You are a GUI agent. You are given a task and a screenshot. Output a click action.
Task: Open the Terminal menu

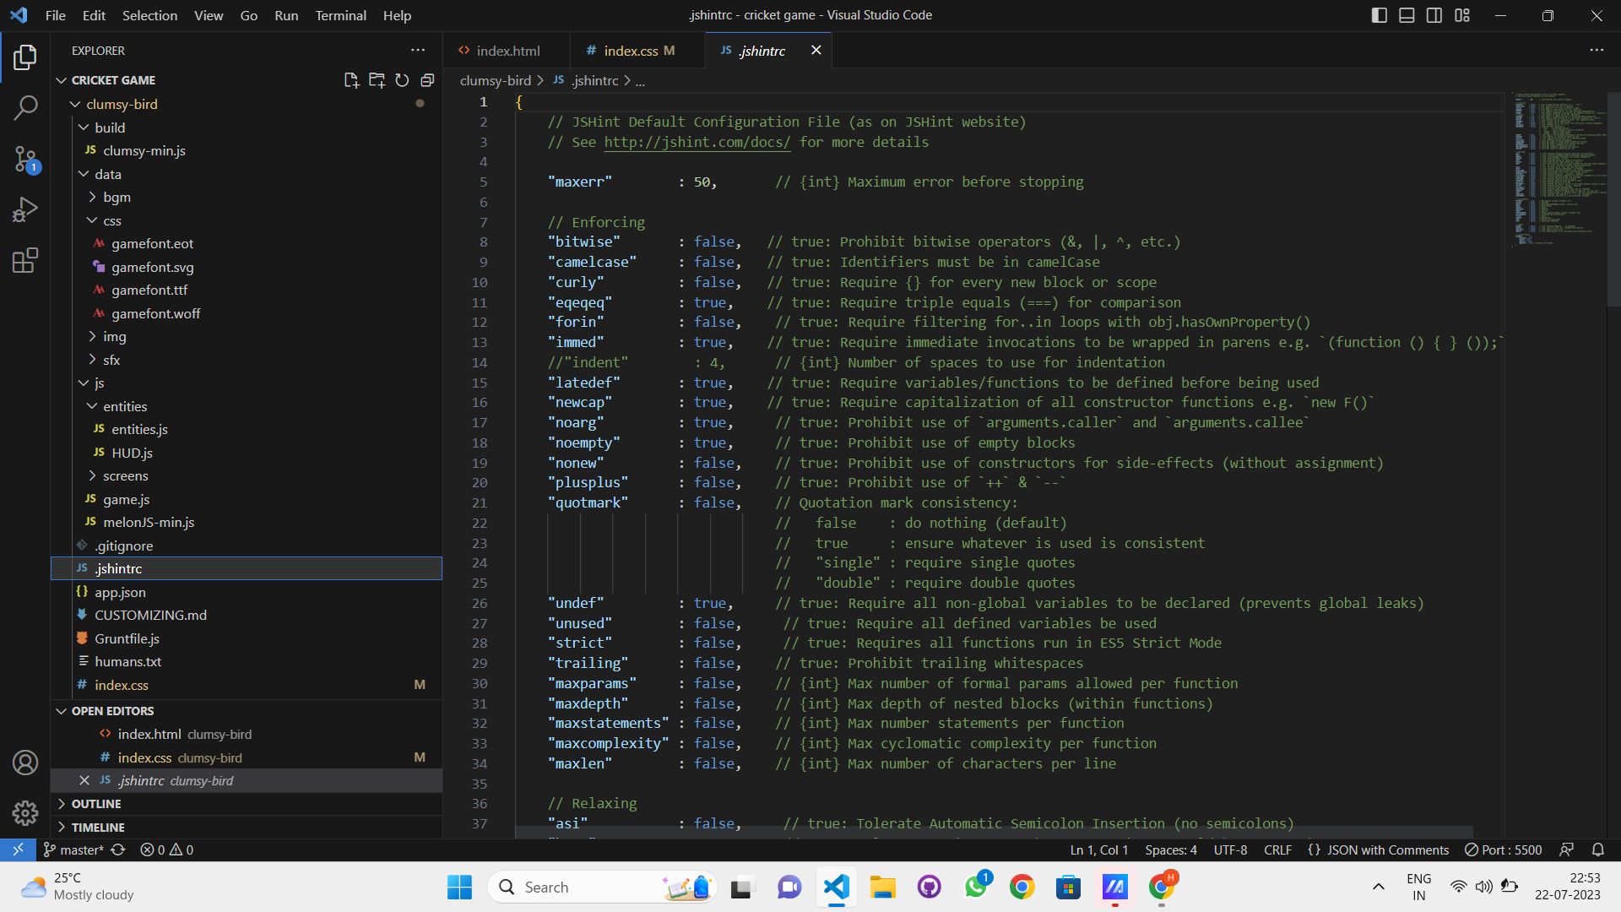coord(340,15)
